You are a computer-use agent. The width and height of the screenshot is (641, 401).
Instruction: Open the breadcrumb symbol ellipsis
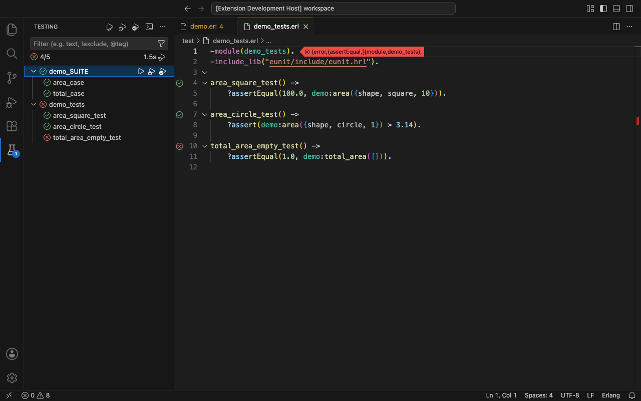pos(268,41)
